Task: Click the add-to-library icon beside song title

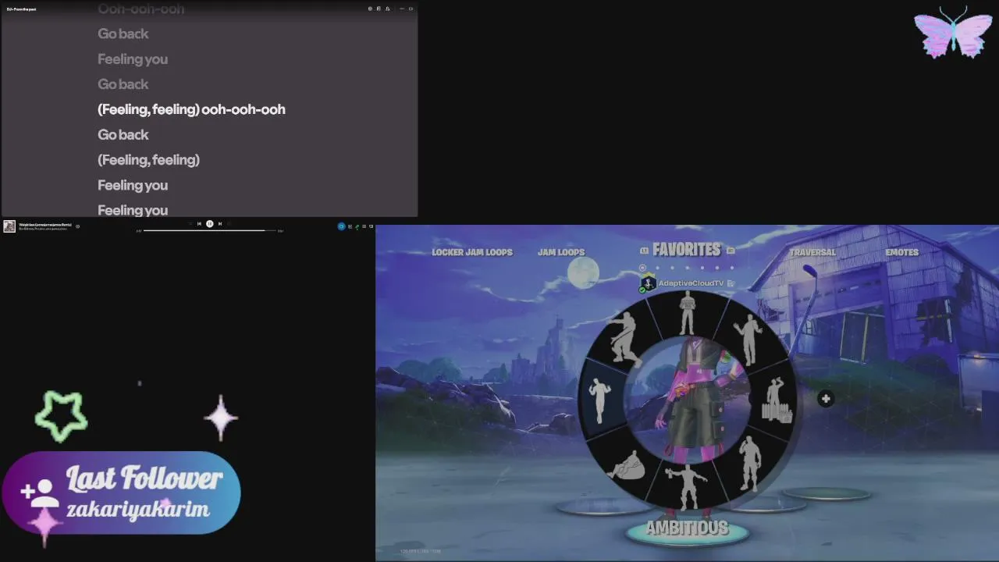Action: pyautogui.click(x=77, y=226)
